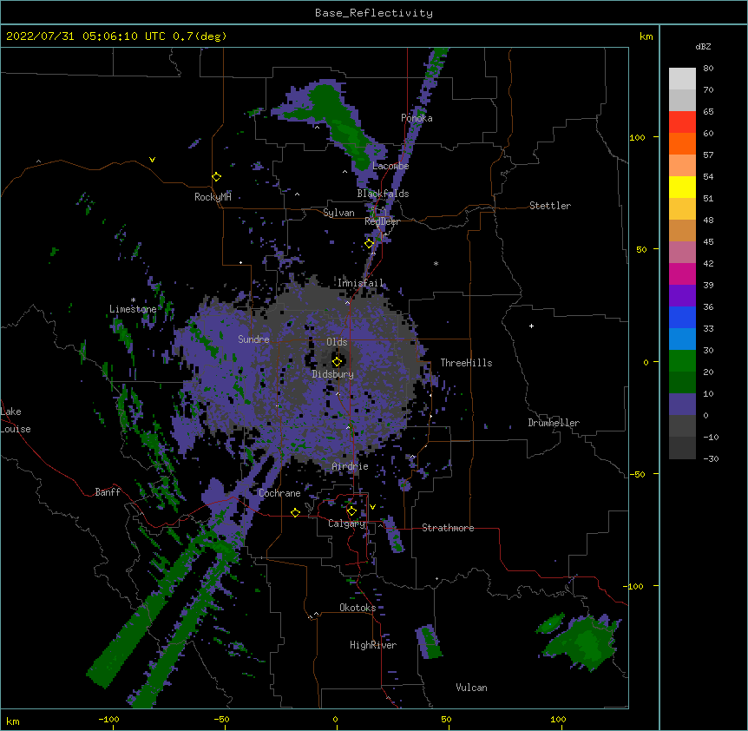Image resolution: width=748 pixels, height=731 pixels.
Task: Select the Drumheller label
Action: click(554, 423)
